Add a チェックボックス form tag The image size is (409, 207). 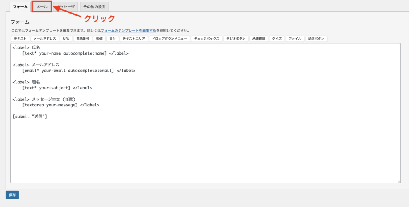pos(207,39)
